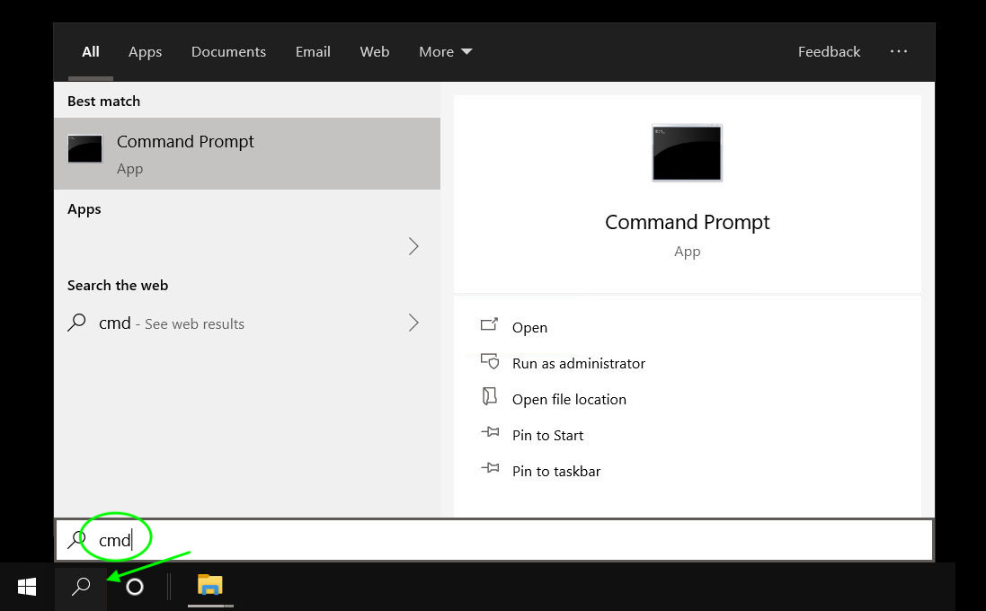Image resolution: width=986 pixels, height=611 pixels.
Task: Click the magnifier icon beside 'cmd' web result
Action: [76, 323]
